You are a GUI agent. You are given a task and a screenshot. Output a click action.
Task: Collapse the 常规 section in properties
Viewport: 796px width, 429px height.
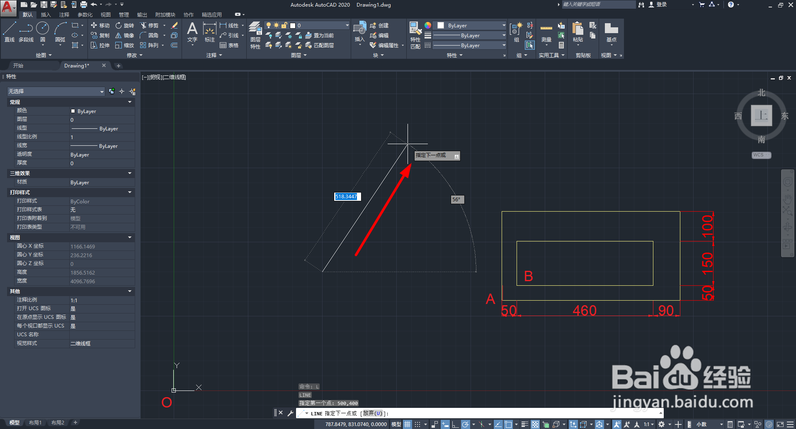pos(130,102)
